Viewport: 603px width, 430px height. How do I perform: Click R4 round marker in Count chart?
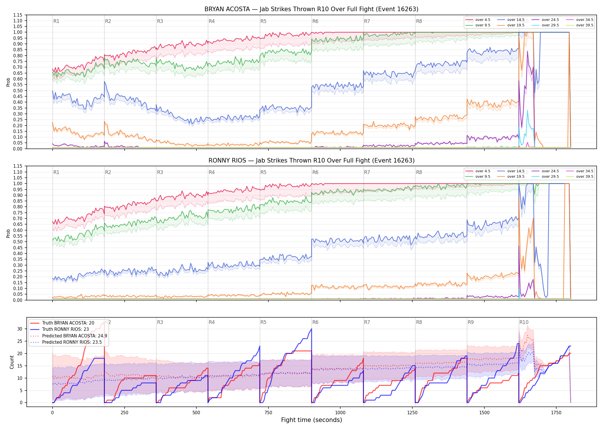[212, 322]
